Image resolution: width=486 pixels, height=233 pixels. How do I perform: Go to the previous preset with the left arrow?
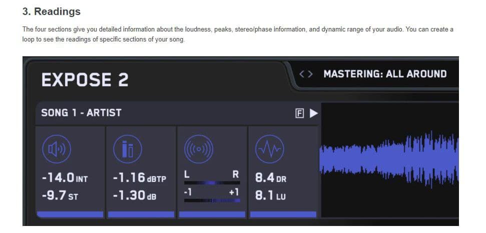302,74
